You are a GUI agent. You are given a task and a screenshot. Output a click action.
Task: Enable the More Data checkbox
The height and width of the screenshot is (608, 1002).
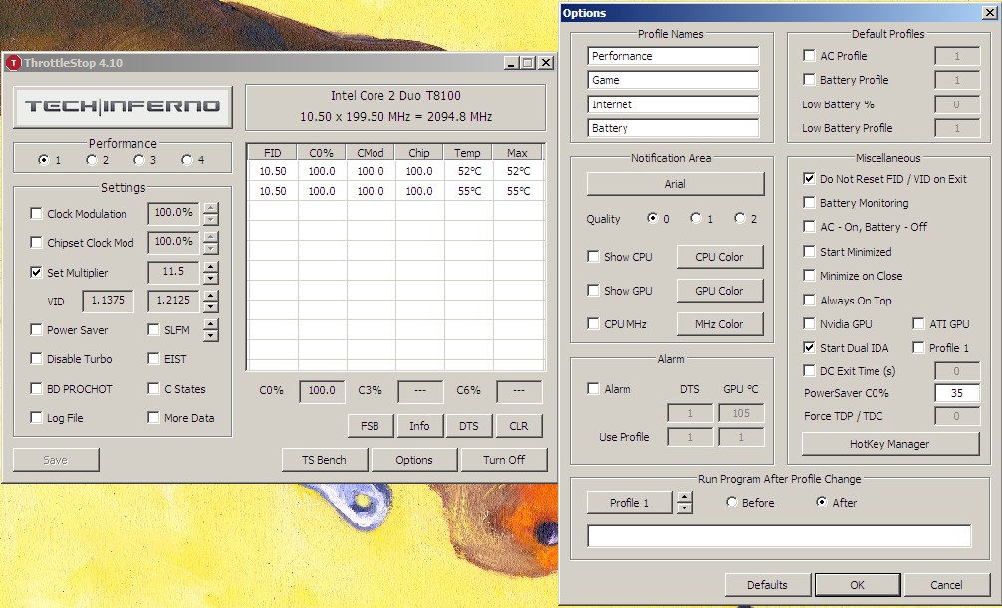click(153, 418)
